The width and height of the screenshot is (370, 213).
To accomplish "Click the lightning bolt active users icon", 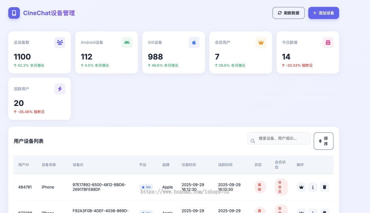I will (x=60, y=89).
